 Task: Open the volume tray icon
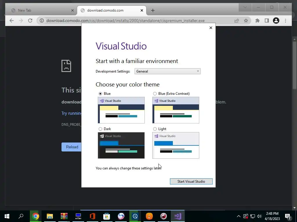coord(259,216)
